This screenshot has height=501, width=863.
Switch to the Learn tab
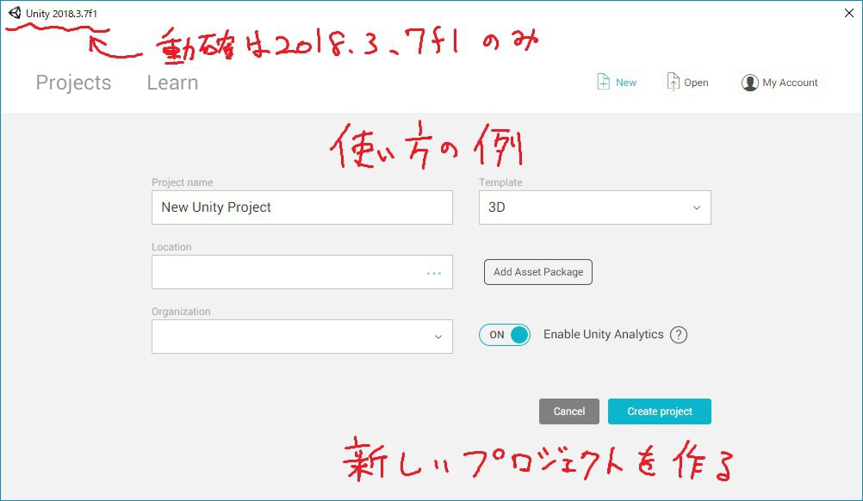click(x=172, y=83)
